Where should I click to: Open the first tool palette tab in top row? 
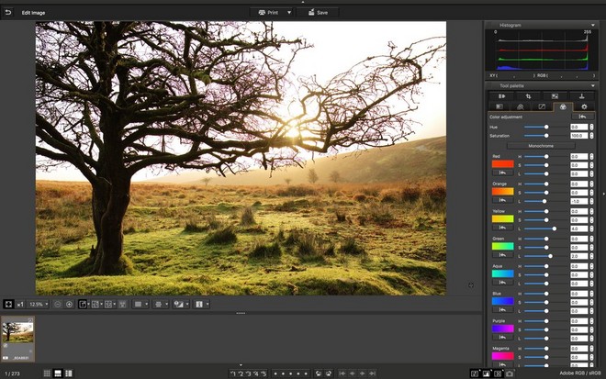(501, 96)
